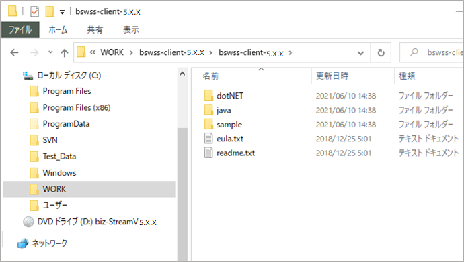Go to WORK in the address breadcrumb
464x262 pixels.
tap(112, 52)
